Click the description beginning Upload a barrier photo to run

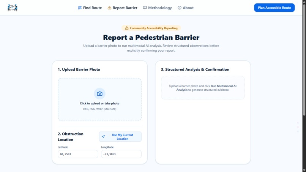(151, 48)
